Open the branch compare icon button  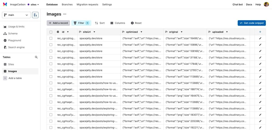35,15
